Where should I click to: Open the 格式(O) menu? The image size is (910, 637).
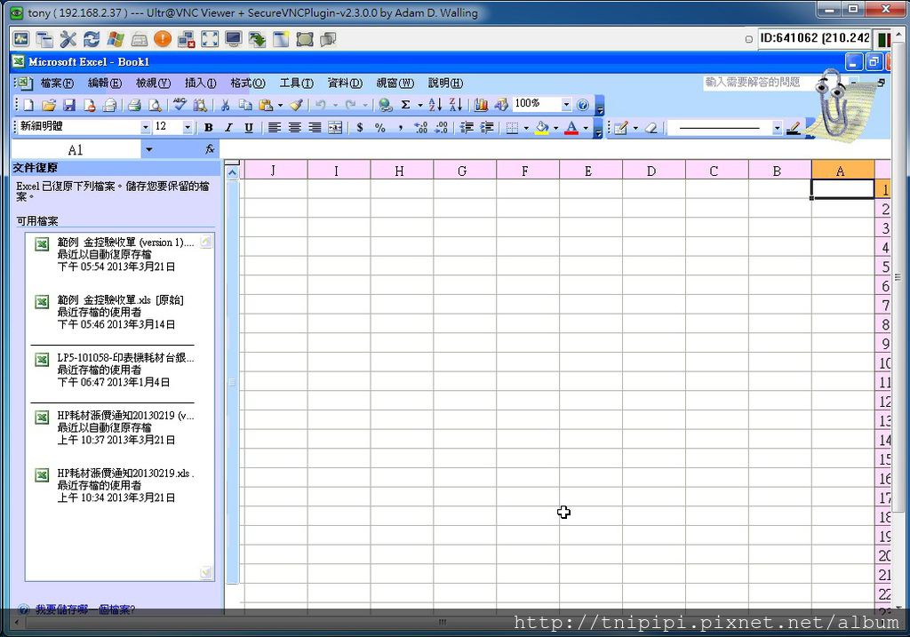tap(248, 84)
